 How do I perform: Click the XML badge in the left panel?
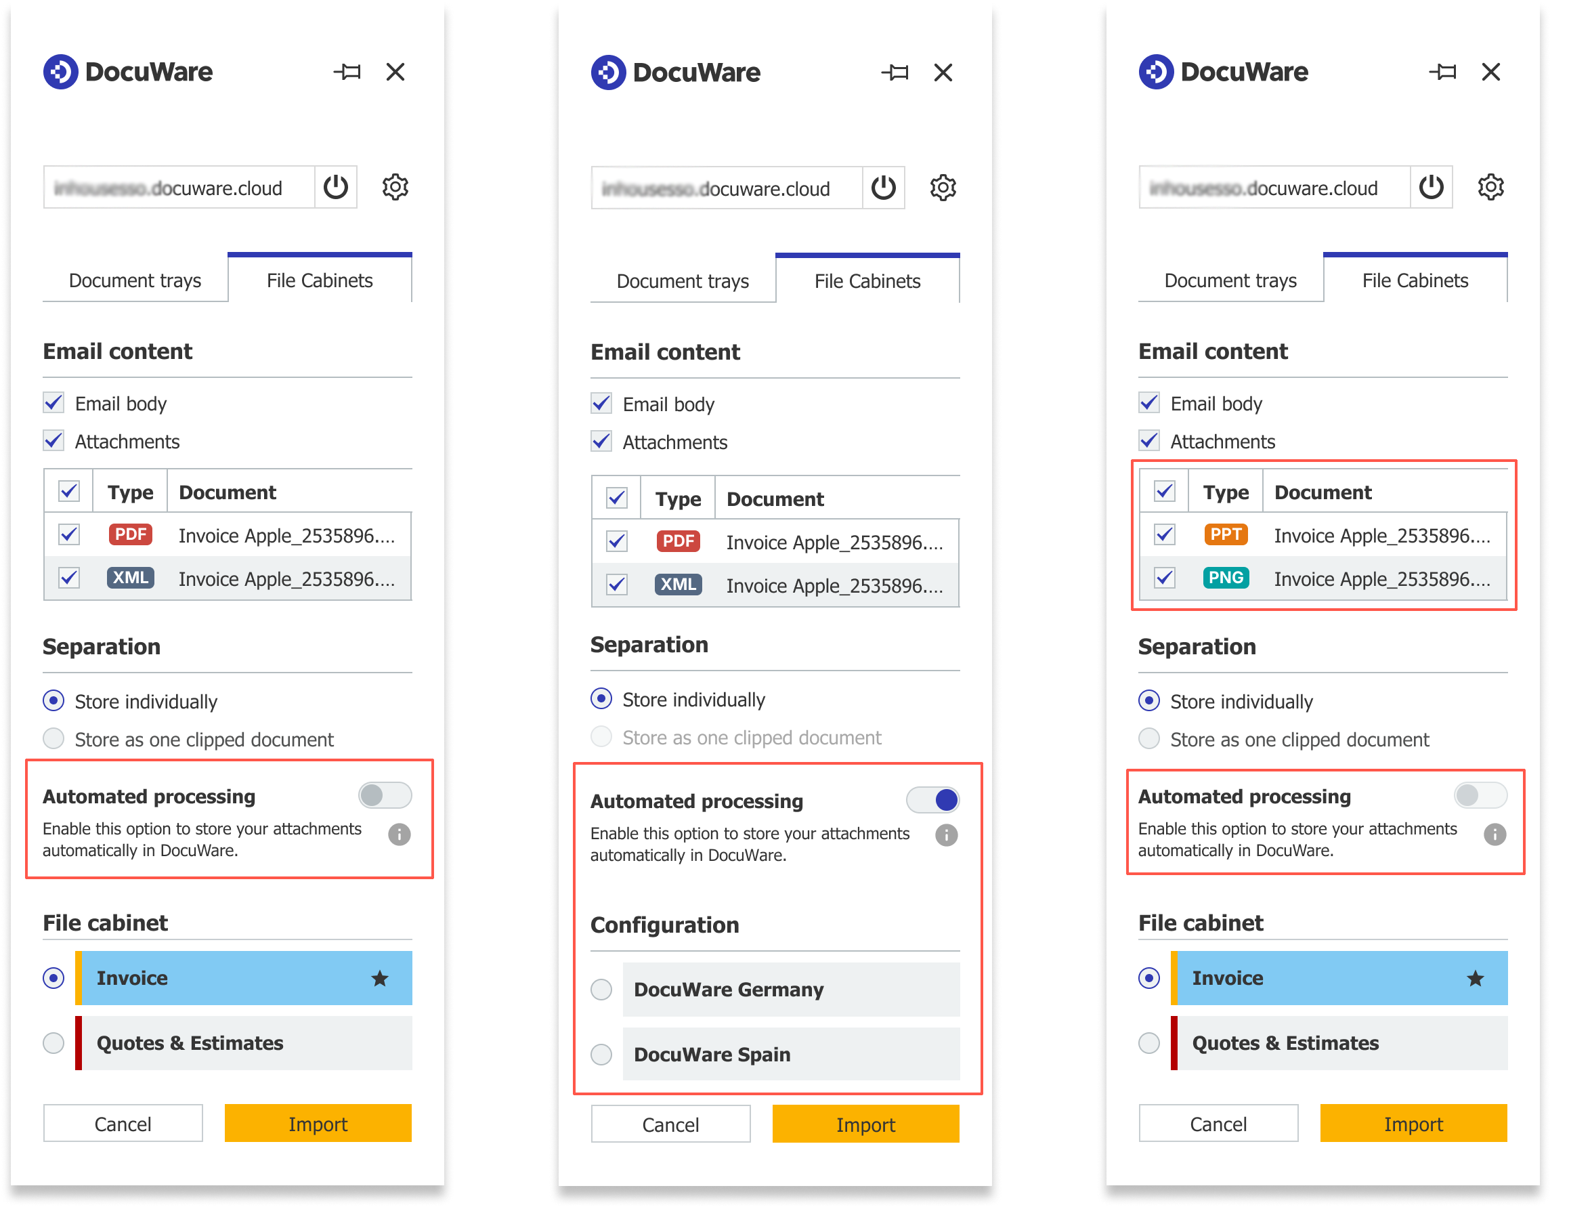130,578
